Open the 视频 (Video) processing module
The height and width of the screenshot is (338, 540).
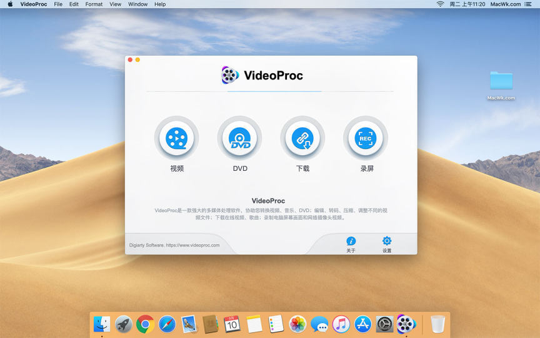pyautogui.click(x=177, y=138)
